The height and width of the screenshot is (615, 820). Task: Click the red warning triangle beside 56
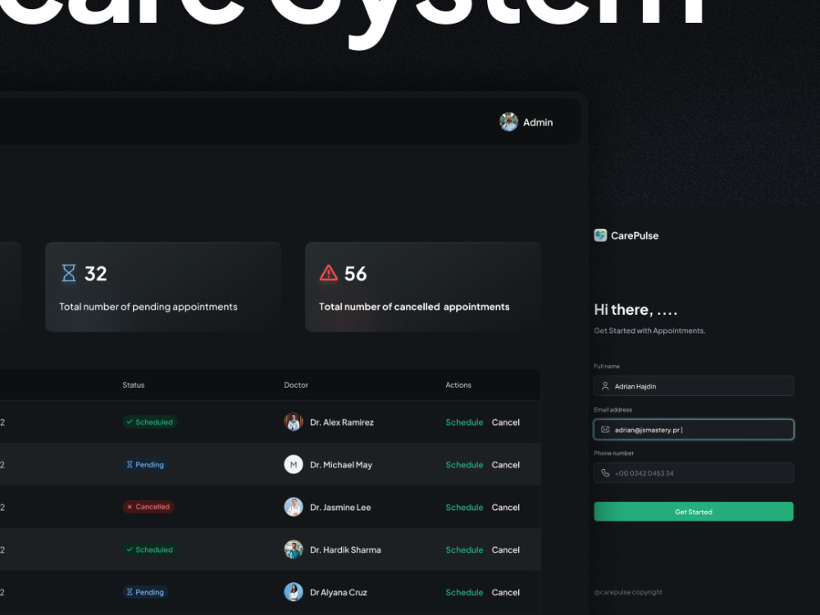[x=329, y=273]
